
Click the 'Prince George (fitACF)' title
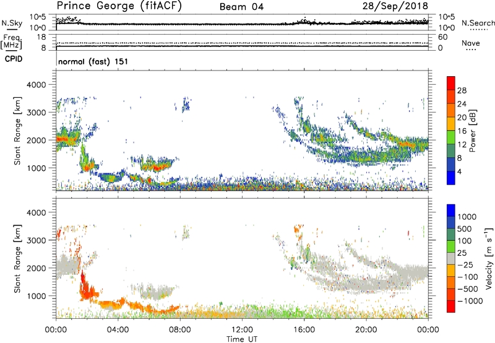119,6
